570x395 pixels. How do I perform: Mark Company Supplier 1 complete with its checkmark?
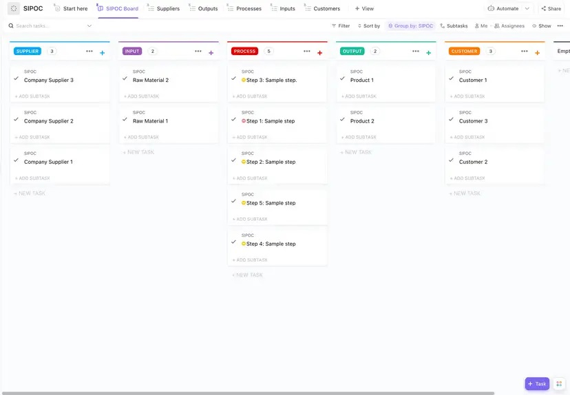pyautogui.click(x=16, y=160)
